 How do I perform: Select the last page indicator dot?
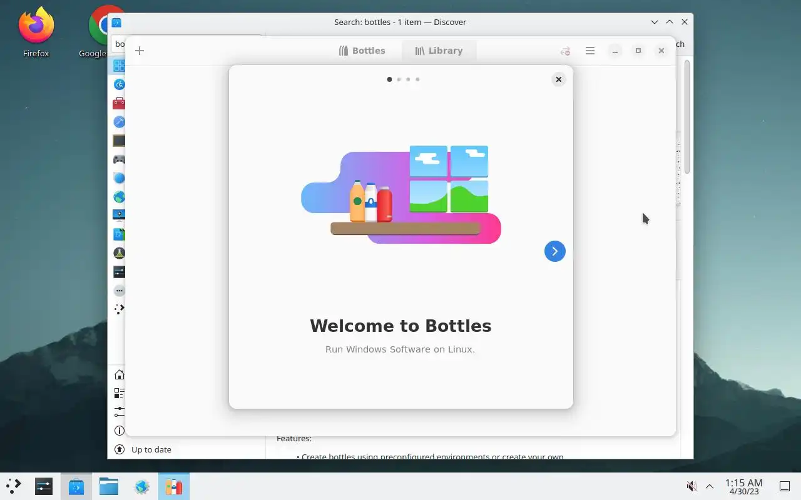pyautogui.click(x=417, y=79)
